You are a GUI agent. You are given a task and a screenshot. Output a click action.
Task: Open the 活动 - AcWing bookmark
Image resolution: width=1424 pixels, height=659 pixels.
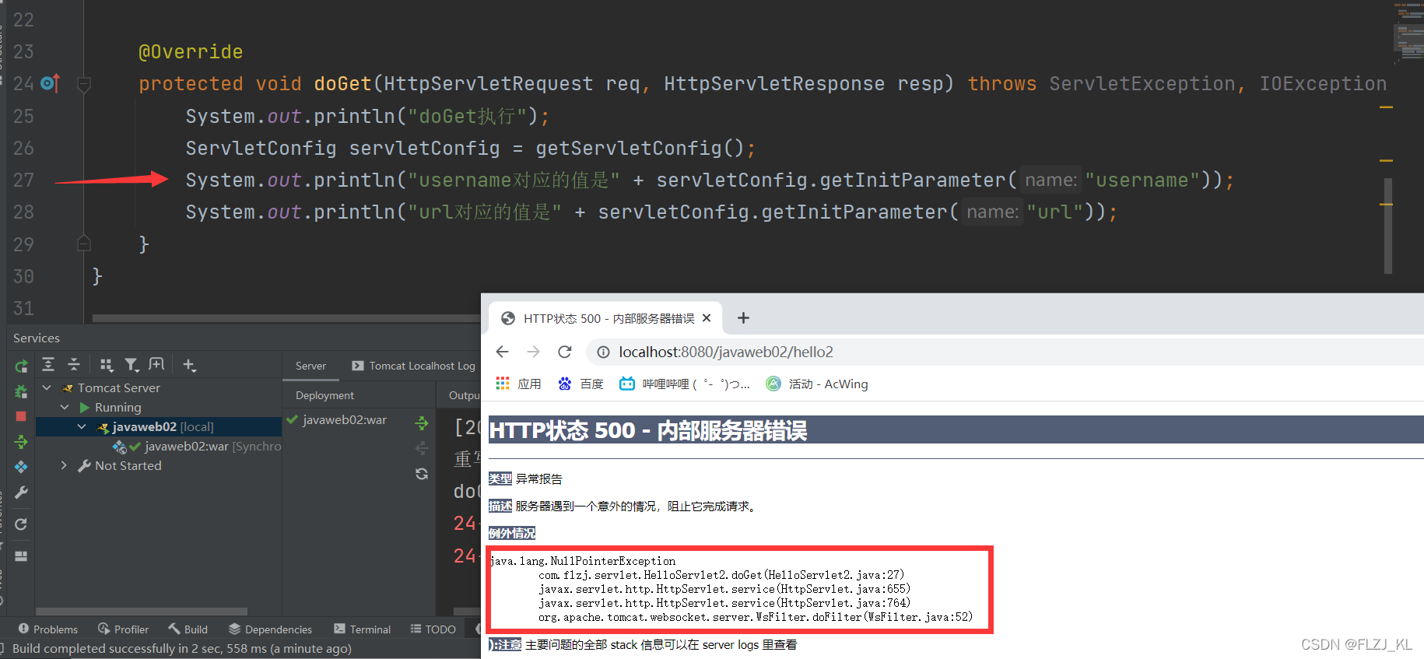817,384
